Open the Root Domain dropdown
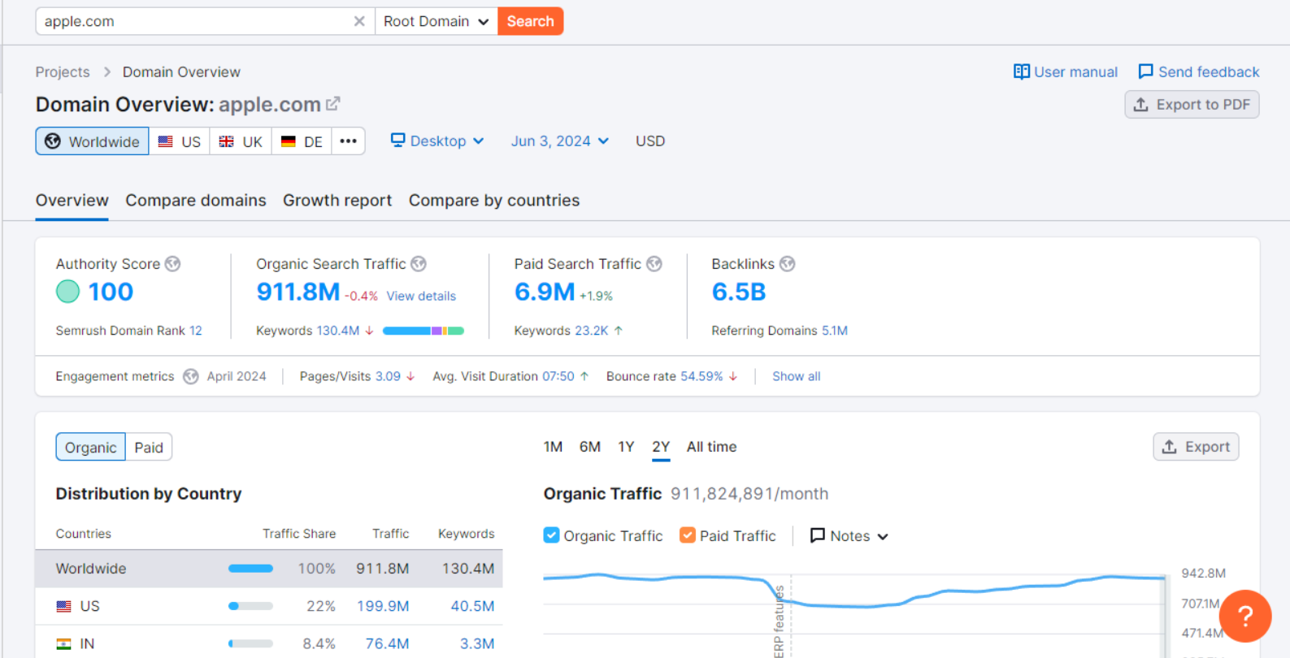 [x=436, y=21]
